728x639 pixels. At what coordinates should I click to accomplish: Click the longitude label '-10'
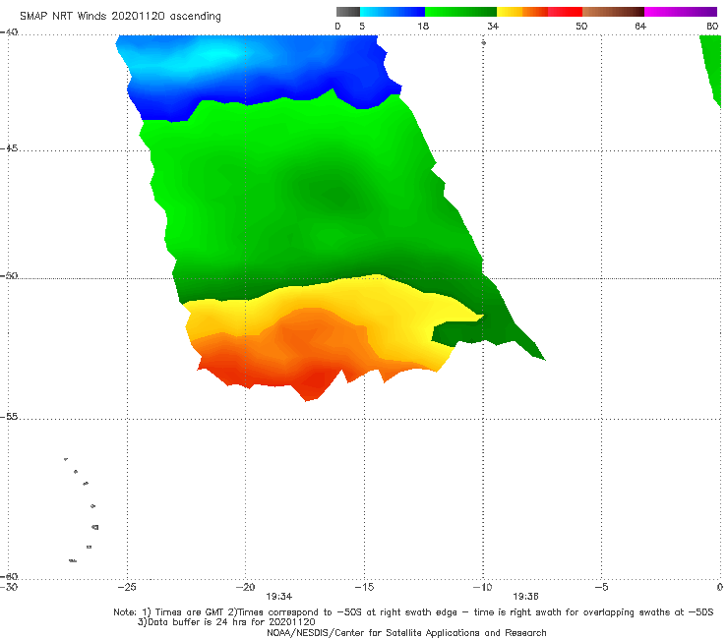point(482,587)
